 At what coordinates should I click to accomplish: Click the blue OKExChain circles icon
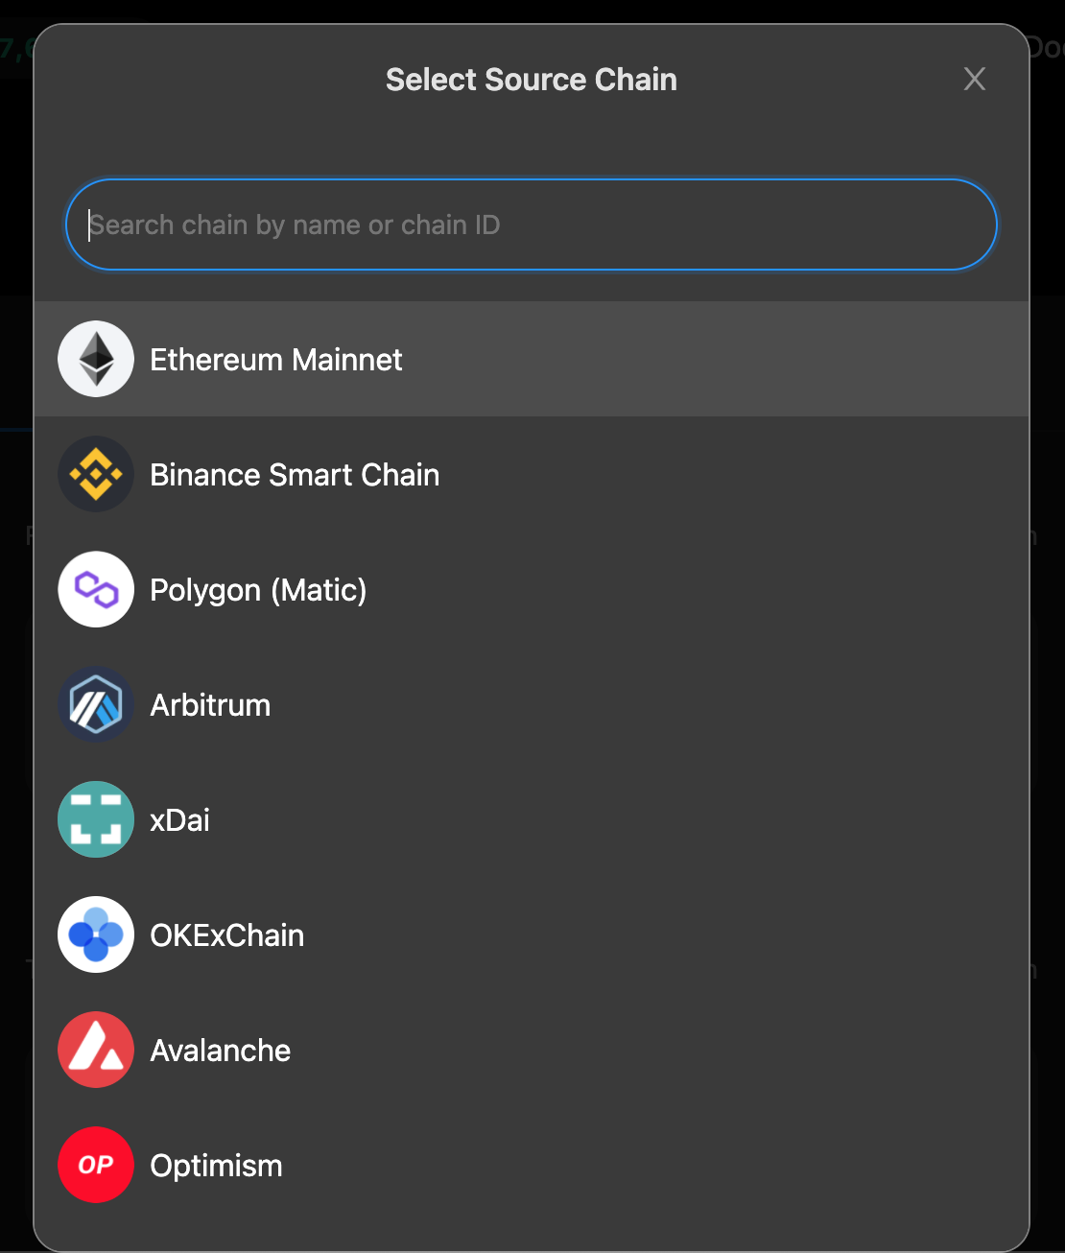pos(96,934)
